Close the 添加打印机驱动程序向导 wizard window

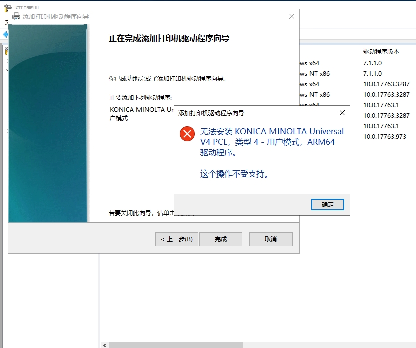292,16
